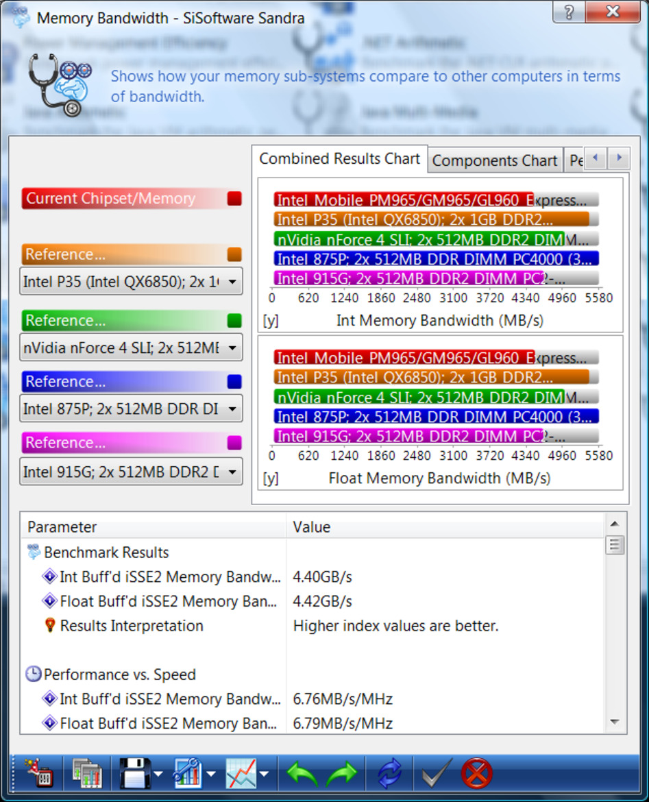Select the Combined Results Chart tab
649x802 pixels.
click(340, 158)
